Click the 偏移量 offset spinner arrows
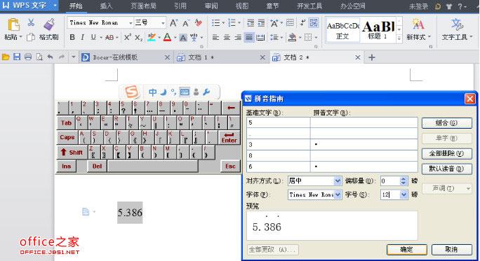Viewport: 480px width, 261px height. [404, 181]
